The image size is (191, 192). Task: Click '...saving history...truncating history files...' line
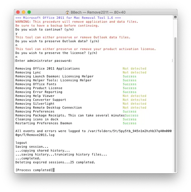click(x=61, y=154)
